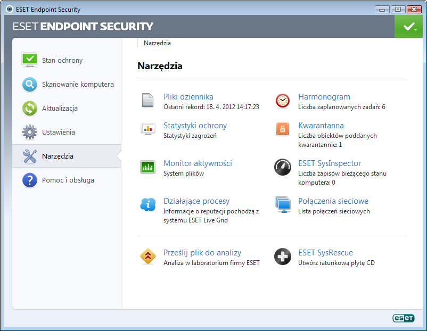Click the Ustawienia gear icon
Image resolution: width=427 pixels, height=331 pixels.
tap(30, 132)
